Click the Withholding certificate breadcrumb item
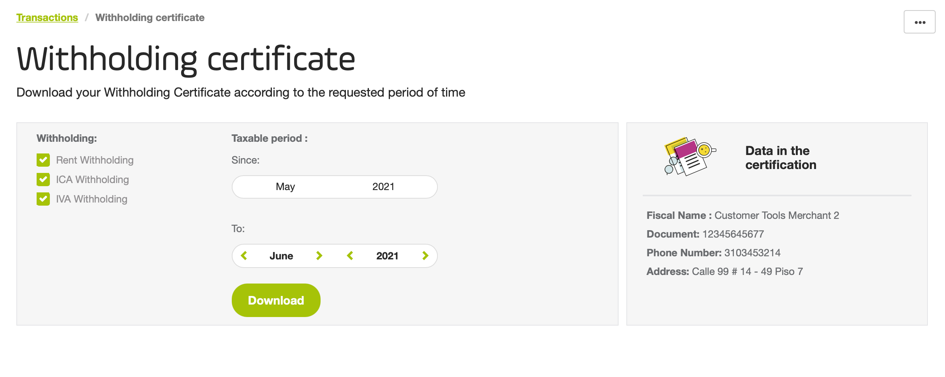The width and height of the screenshot is (945, 377). (x=150, y=18)
